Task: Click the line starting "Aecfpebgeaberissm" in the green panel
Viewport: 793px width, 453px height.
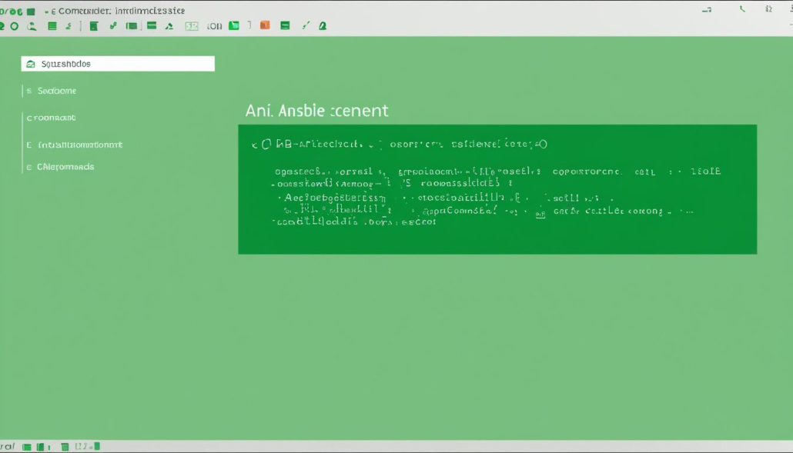Action: click(445, 198)
